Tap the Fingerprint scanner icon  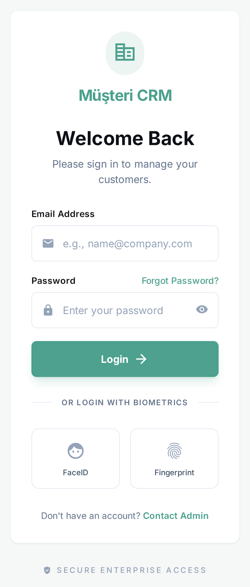point(174,451)
